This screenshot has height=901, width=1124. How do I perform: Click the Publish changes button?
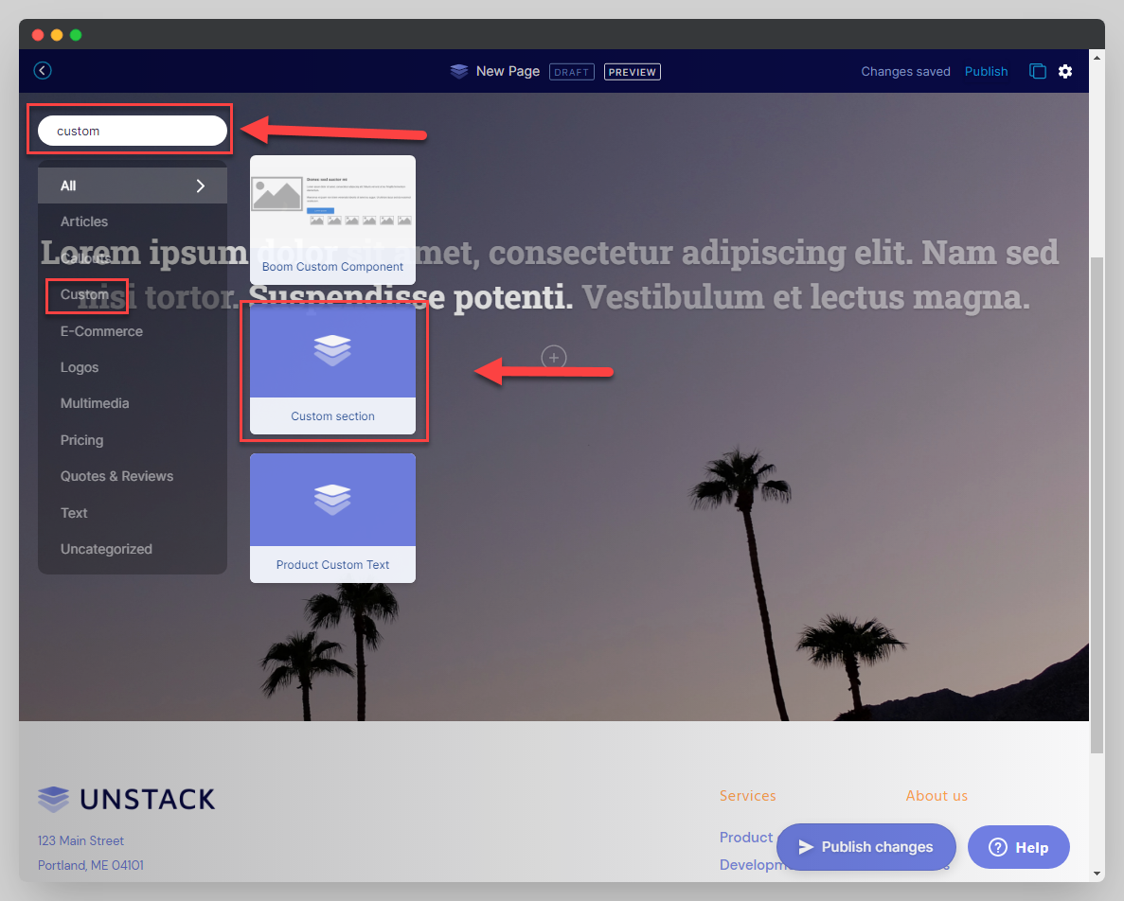click(x=865, y=847)
